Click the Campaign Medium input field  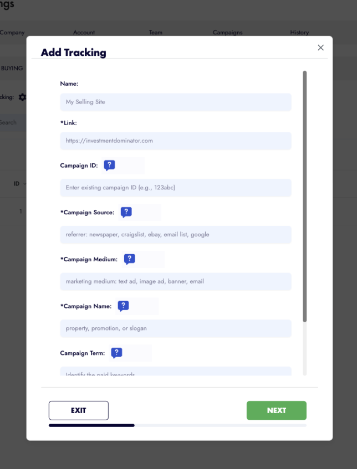click(x=175, y=281)
